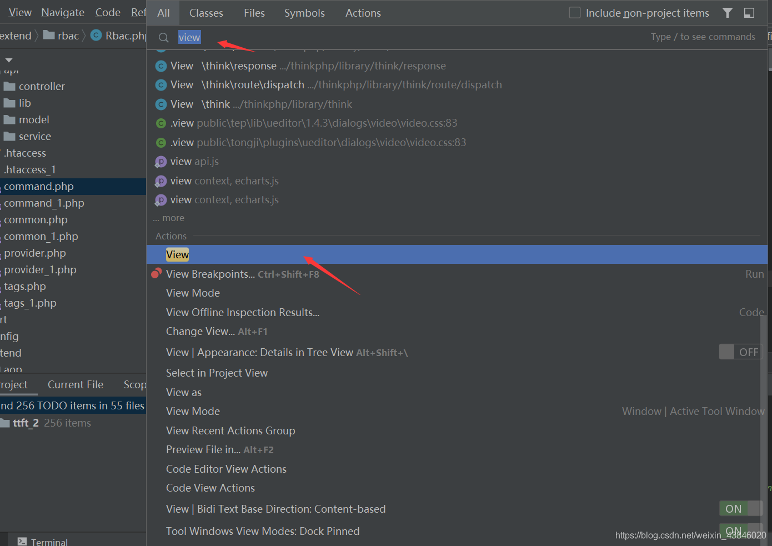Toggle Details in Tree View OFF switch

pos(740,352)
